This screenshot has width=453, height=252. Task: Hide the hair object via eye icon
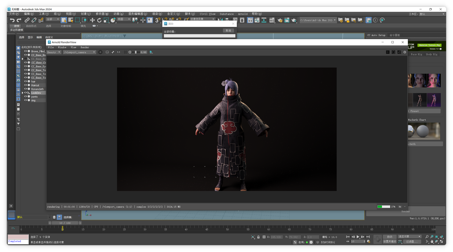25,81
